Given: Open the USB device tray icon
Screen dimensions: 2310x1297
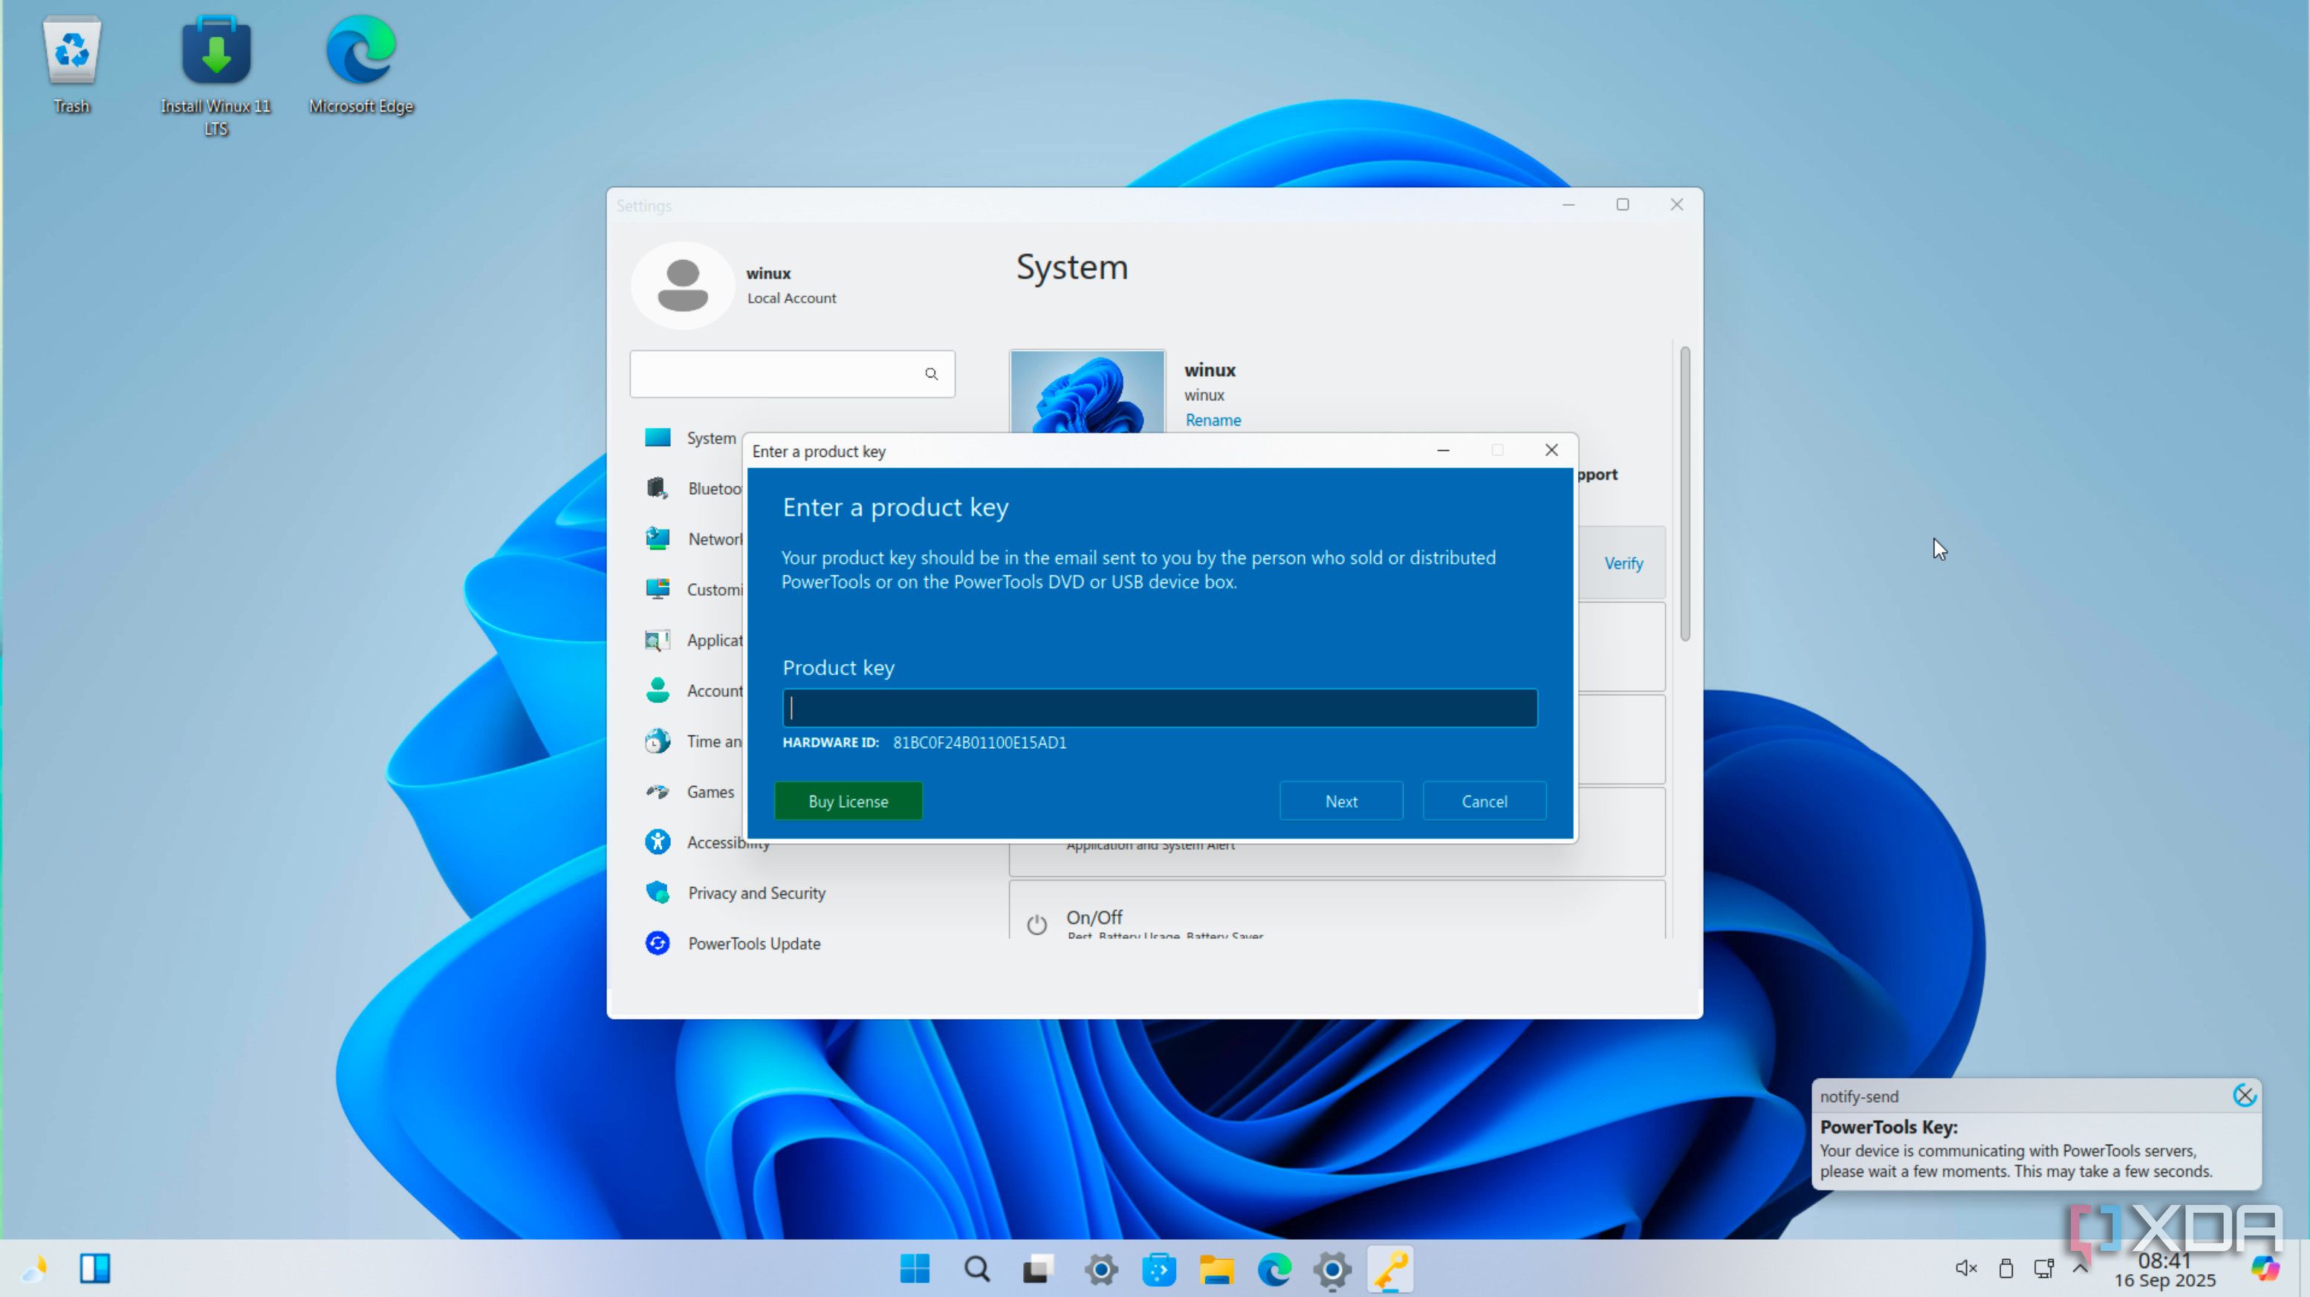Looking at the screenshot, I should [2006, 1267].
